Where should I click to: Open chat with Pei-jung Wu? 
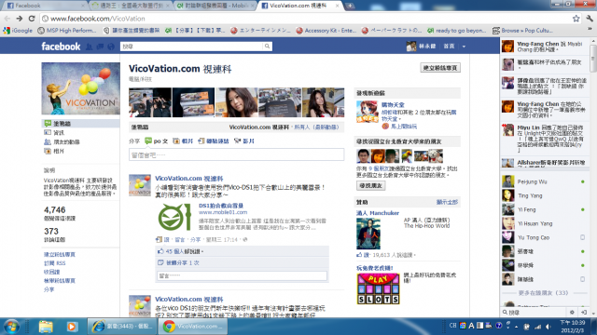(545, 182)
